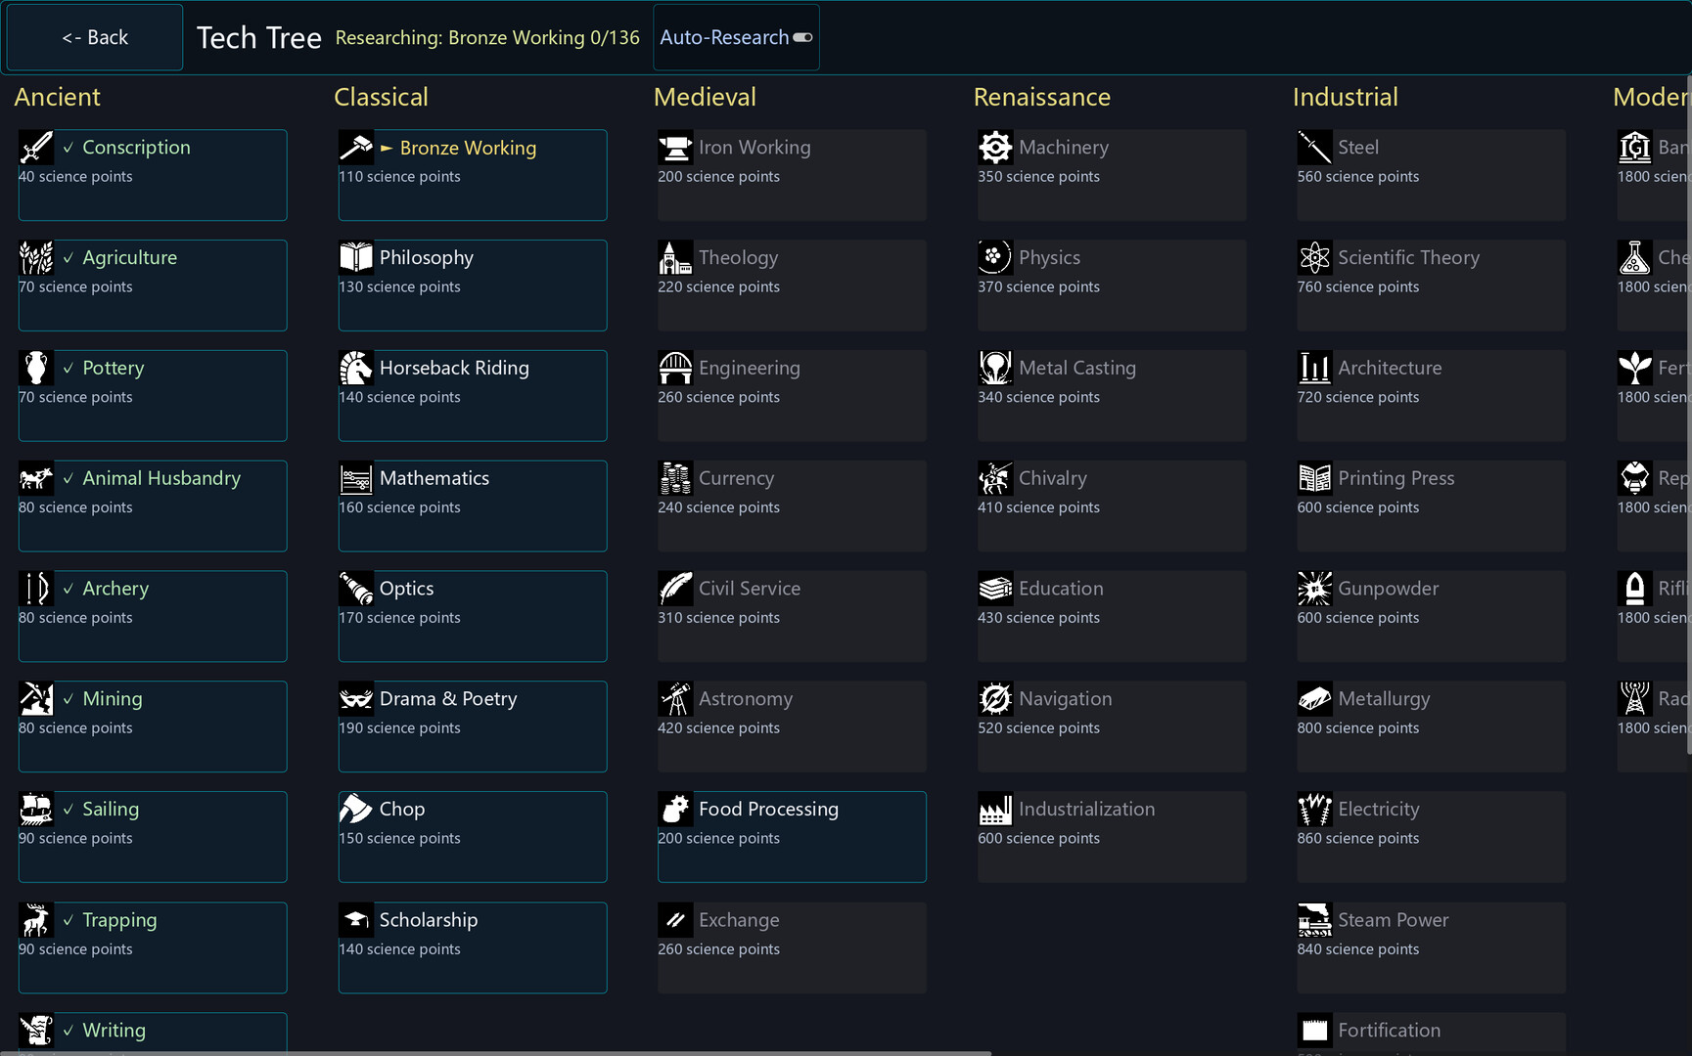Click the Optics spyglass icon

pos(356,589)
